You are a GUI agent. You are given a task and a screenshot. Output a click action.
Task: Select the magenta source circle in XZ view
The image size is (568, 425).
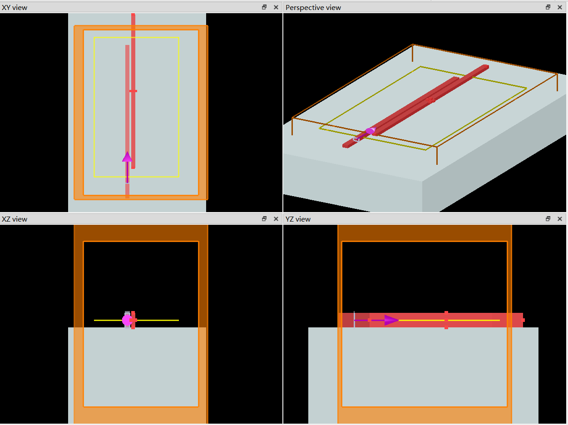coord(127,320)
